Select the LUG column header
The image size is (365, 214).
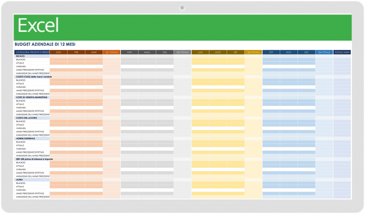pyautogui.click(x=200, y=52)
